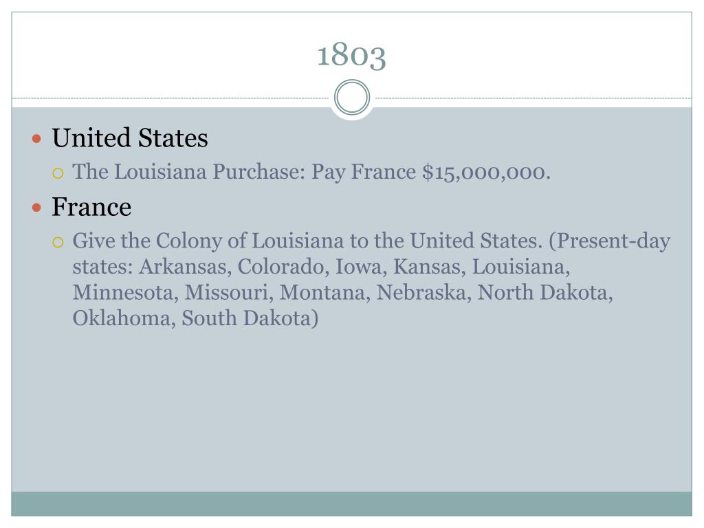Click the Present-day parenthetical text
This screenshot has height=528, width=704.
(x=610, y=241)
